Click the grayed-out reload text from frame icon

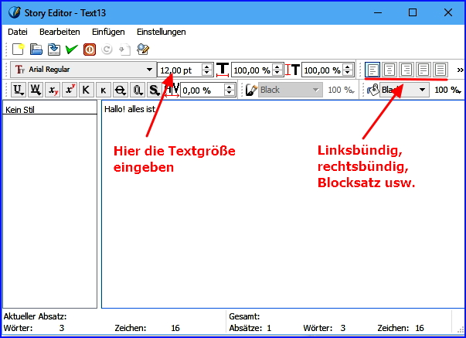tap(107, 50)
